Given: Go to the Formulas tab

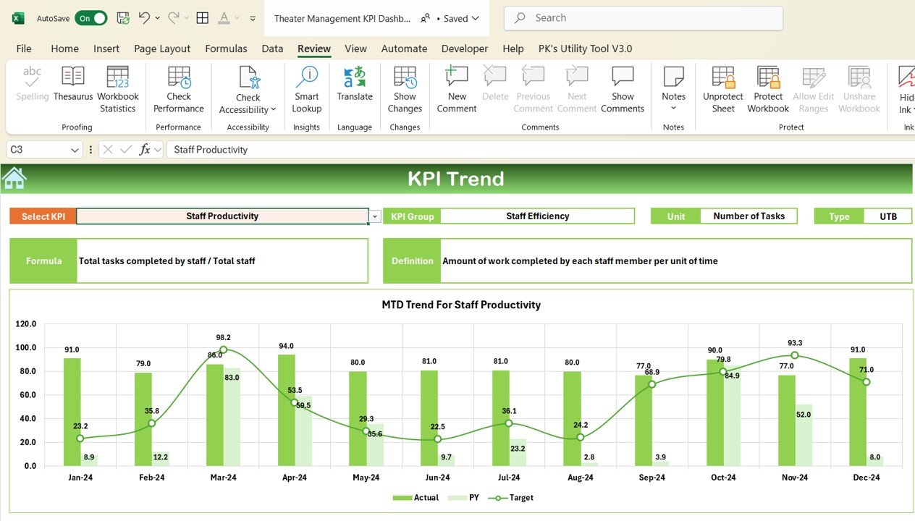Looking at the screenshot, I should (x=226, y=48).
